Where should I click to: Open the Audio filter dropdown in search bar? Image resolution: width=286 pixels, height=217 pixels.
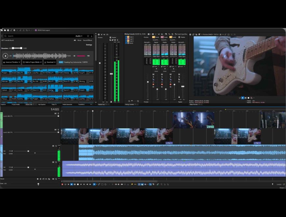point(79,36)
